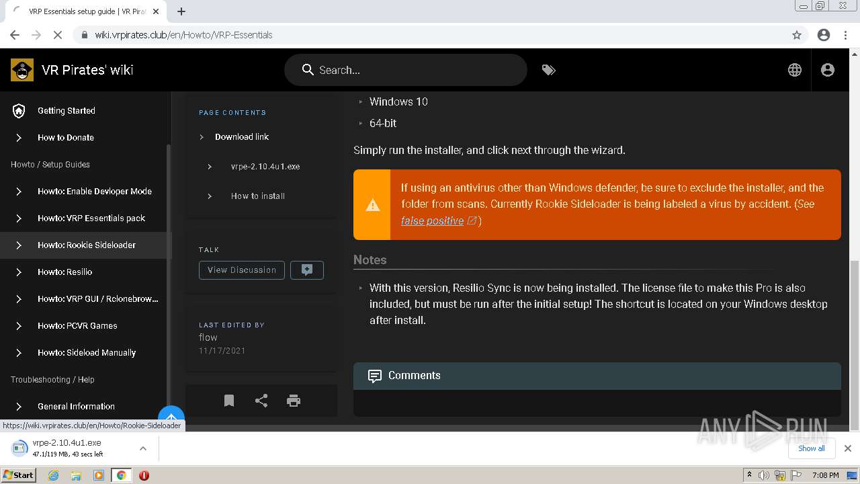Viewport: 860px width, 484px height.
Task: Click the taskbar clock 7:08 PM
Action: tap(825, 475)
